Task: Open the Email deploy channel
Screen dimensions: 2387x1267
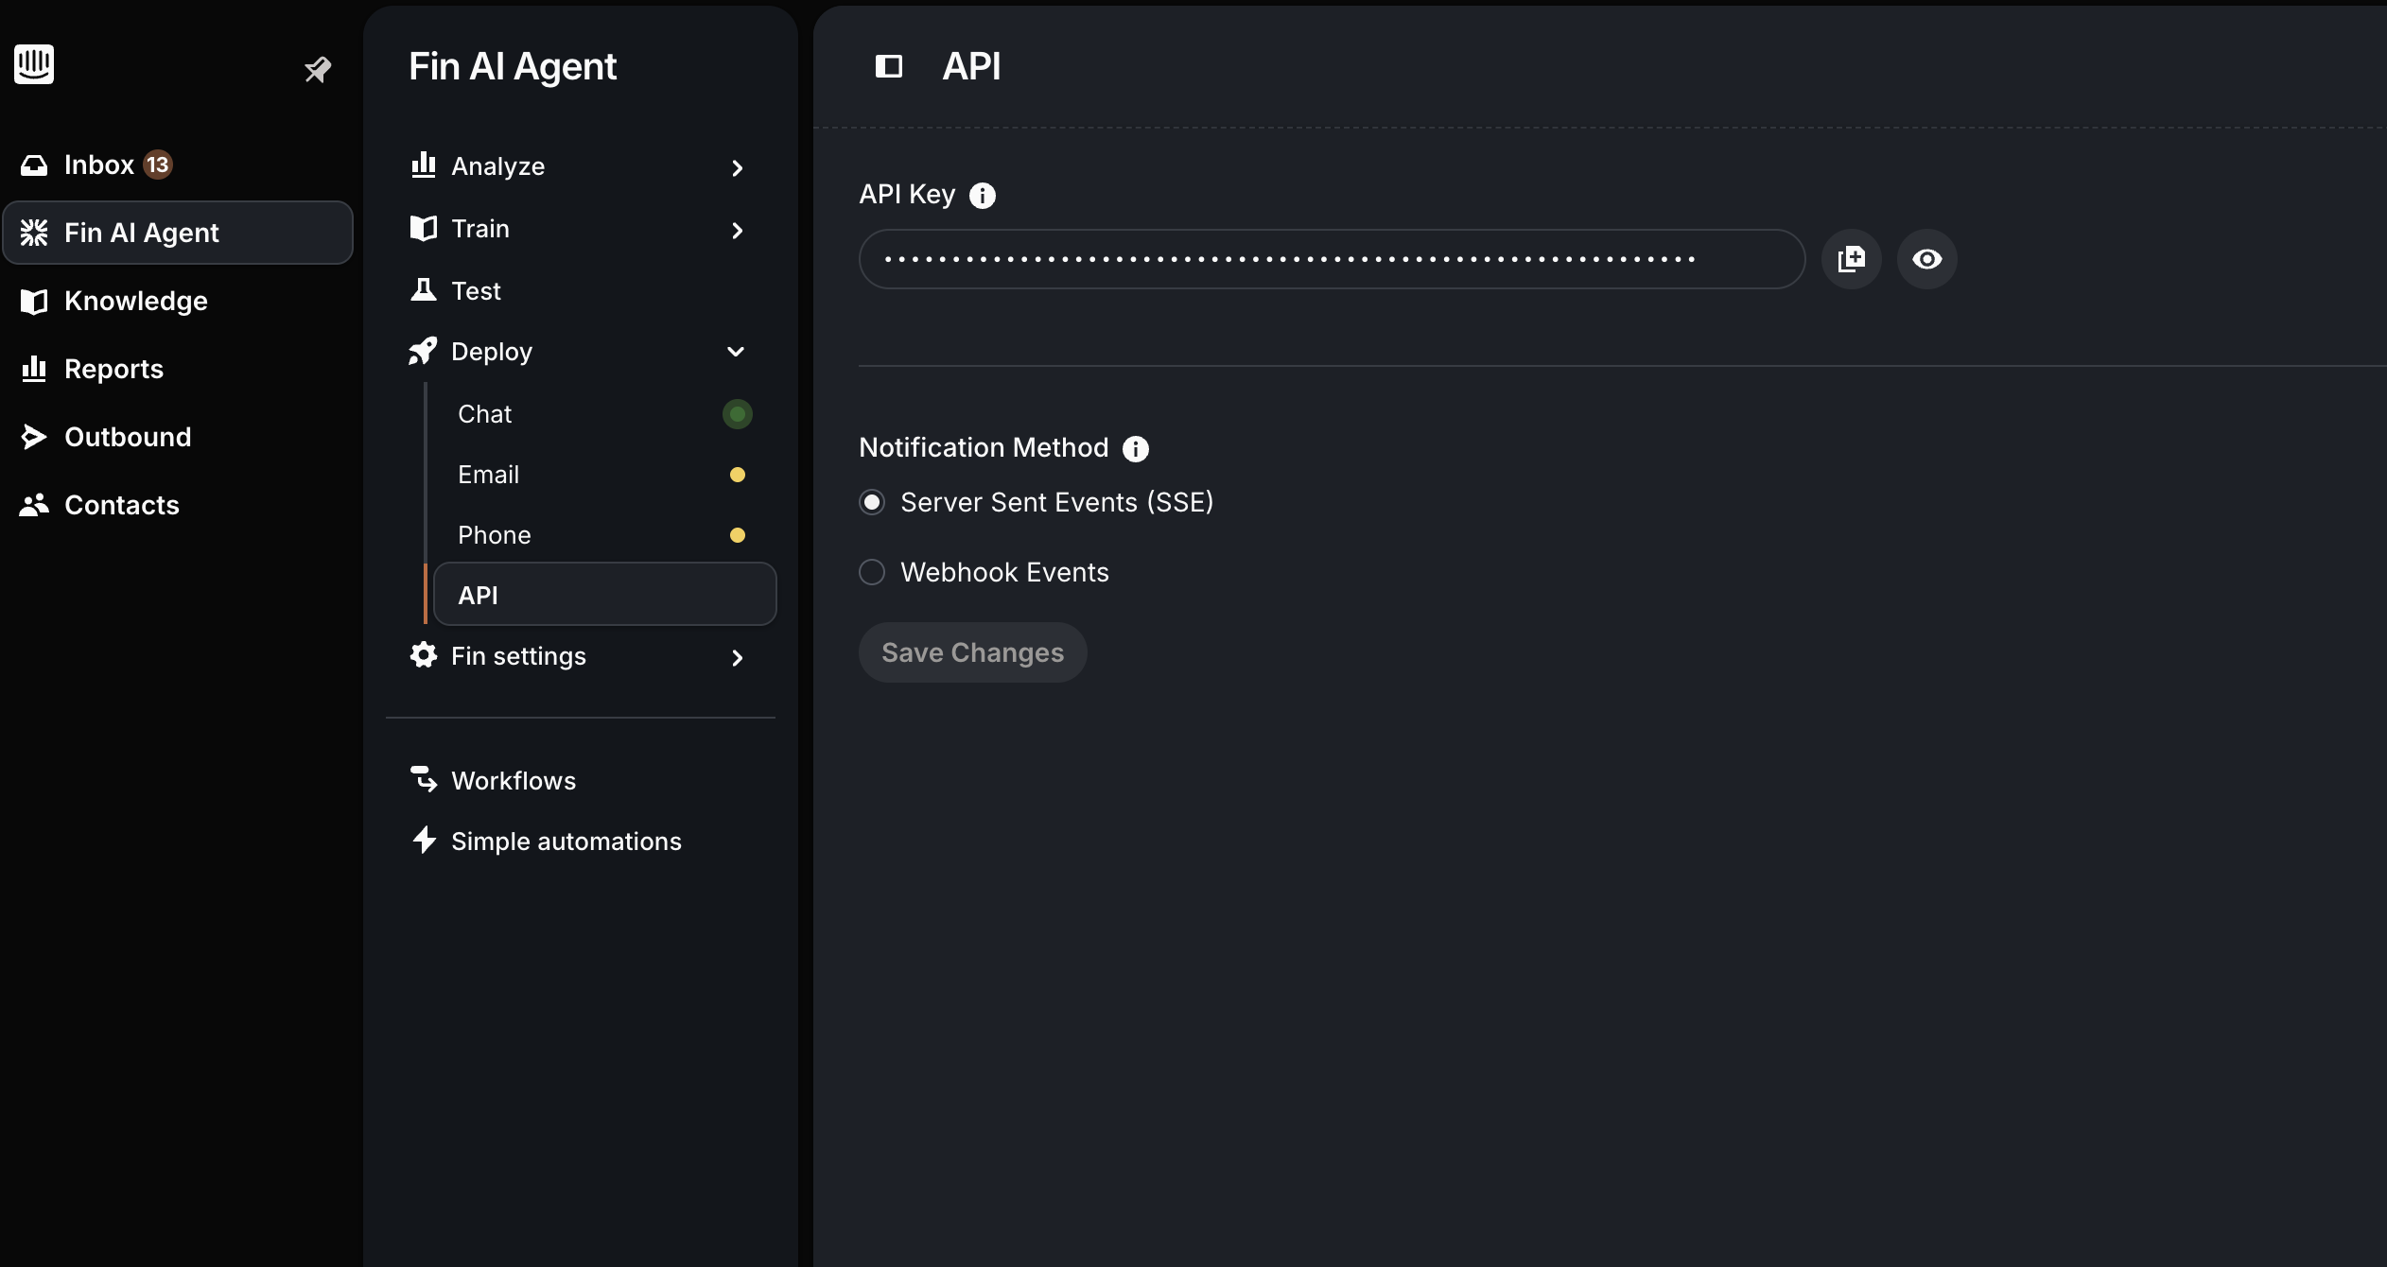Action: tap(489, 475)
